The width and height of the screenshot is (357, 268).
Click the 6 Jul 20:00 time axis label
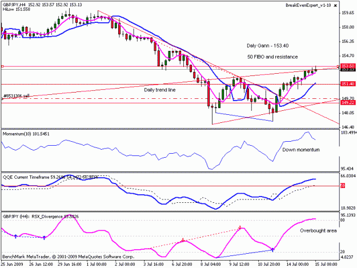(182, 265)
